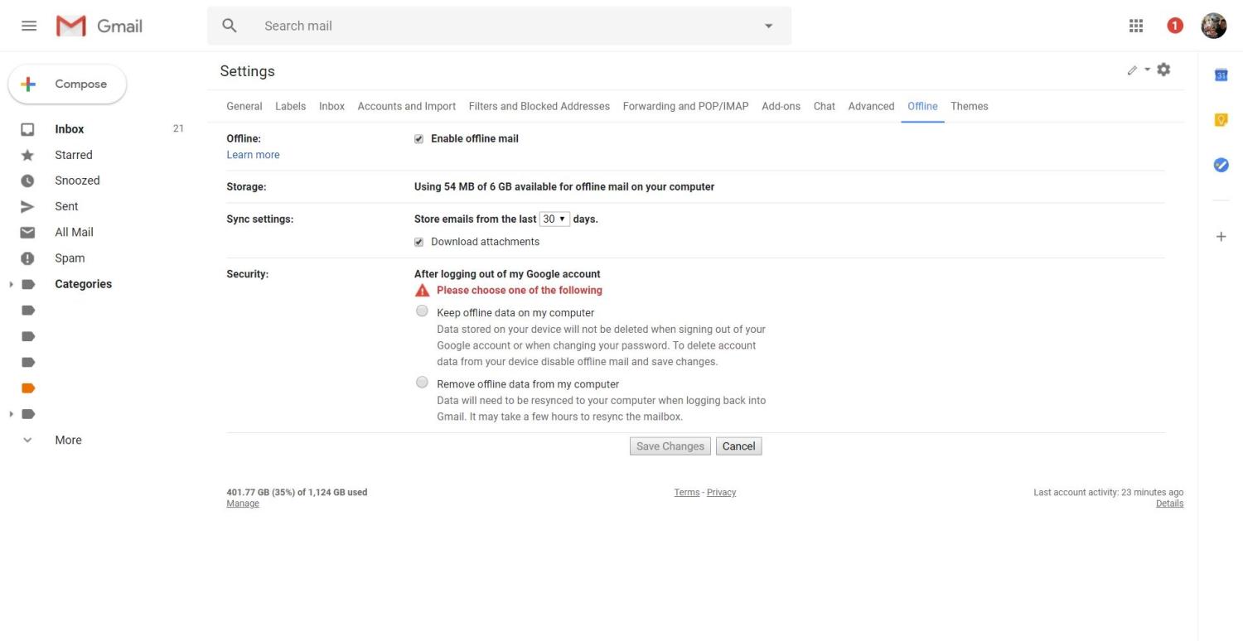The width and height of the screenshot is (1243, 641).
Task: Toggle the main menu hamburger icon
Action: 29,26
